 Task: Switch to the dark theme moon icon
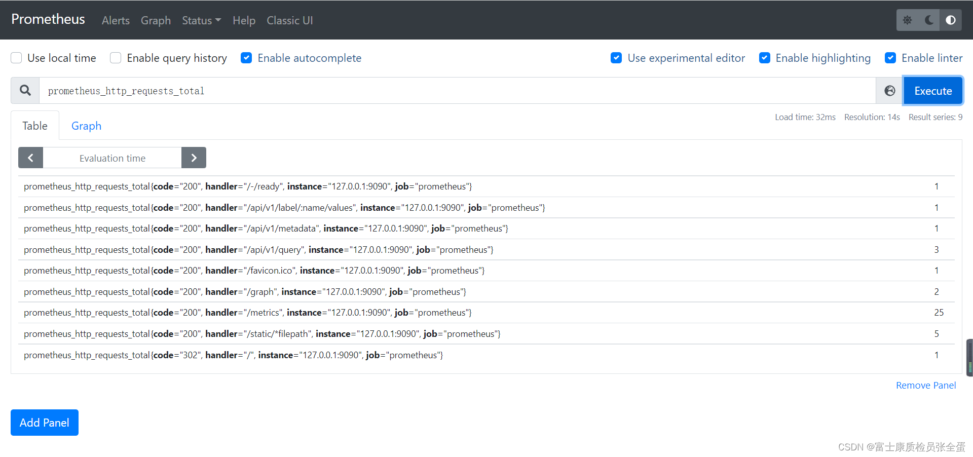pos(929,20)
